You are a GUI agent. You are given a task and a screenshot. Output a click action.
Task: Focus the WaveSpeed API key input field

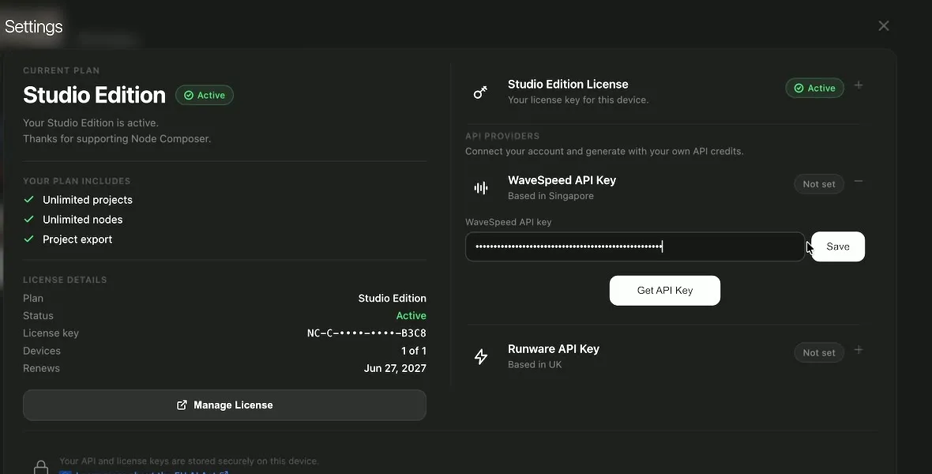(635, 246)
